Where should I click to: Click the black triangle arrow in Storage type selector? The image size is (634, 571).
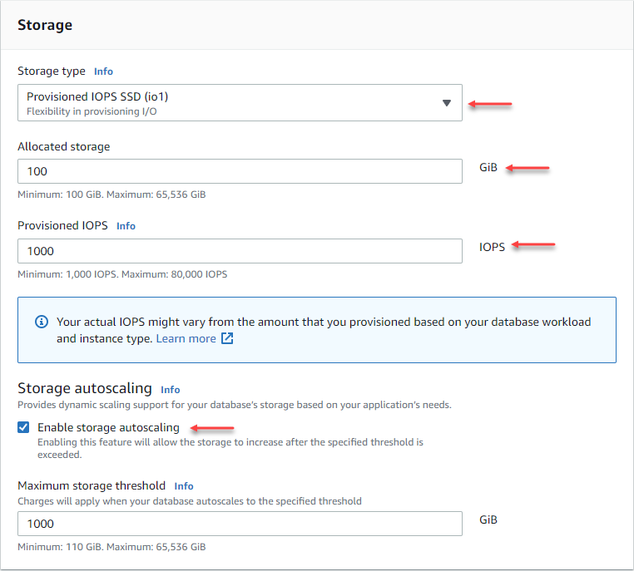(447, 103)
